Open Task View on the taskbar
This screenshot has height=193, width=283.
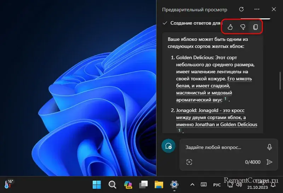[143, 185]
